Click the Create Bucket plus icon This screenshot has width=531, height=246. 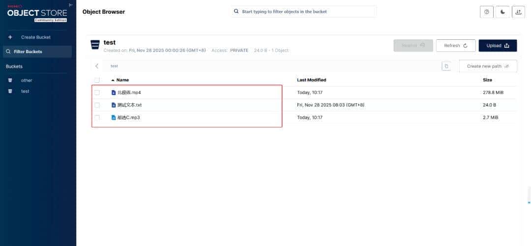coord(10,37)
